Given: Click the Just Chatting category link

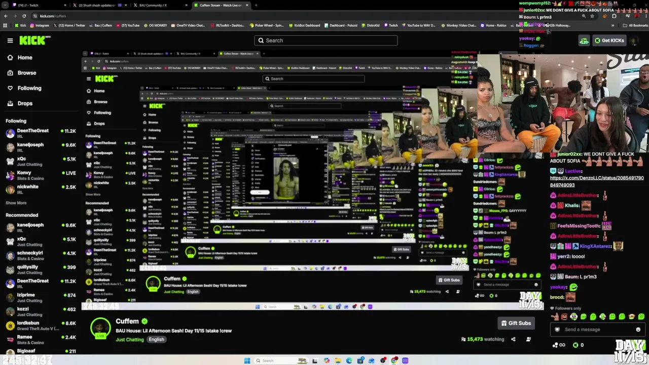Looking at the screenshot, I should coord(130,340).
